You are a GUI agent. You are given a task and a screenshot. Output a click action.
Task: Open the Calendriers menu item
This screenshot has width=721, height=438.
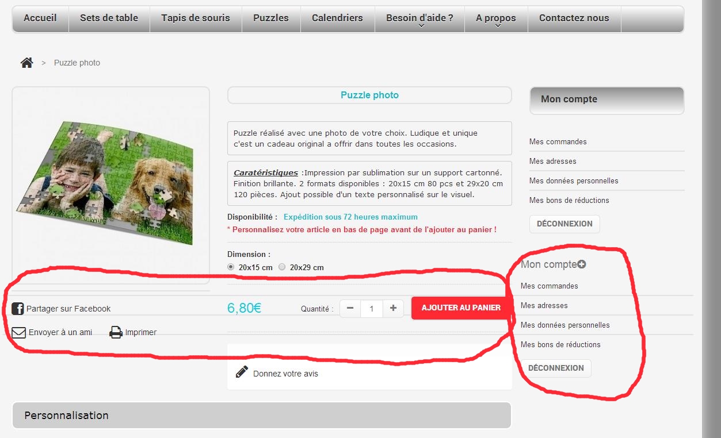tap(337, 18)
